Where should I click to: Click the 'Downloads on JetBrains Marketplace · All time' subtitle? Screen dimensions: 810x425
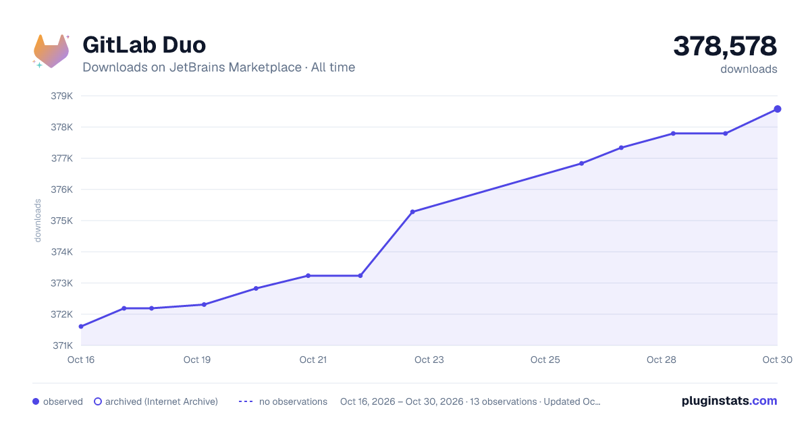219,67
